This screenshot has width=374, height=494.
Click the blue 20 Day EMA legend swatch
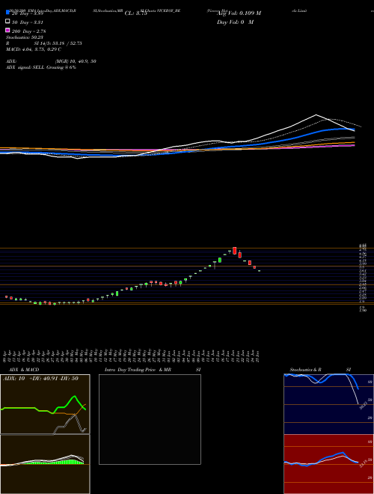(x=7, y=13)
